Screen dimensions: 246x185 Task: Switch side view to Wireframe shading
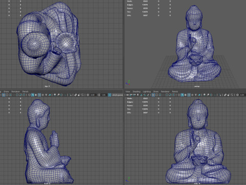click(29, 95)
